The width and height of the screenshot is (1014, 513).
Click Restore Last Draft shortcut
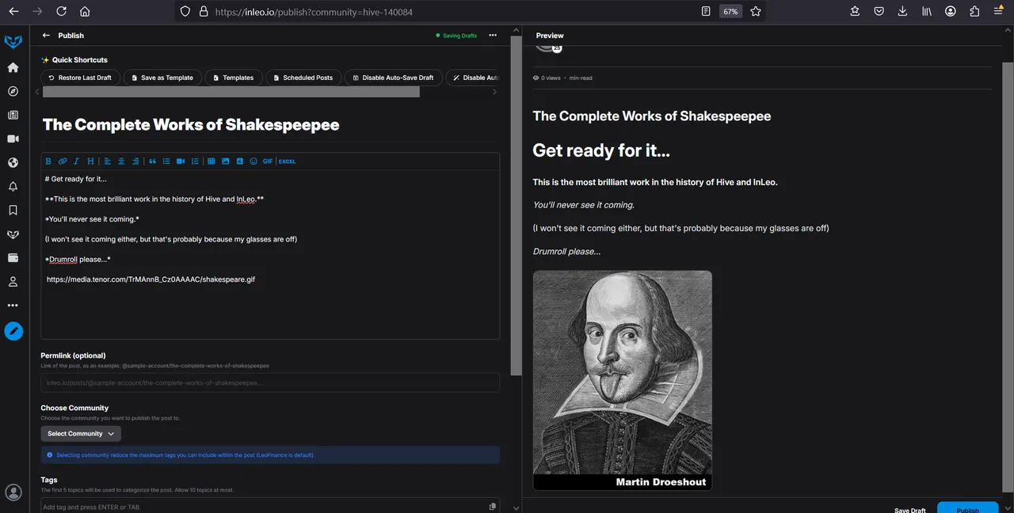click(80, 78)
